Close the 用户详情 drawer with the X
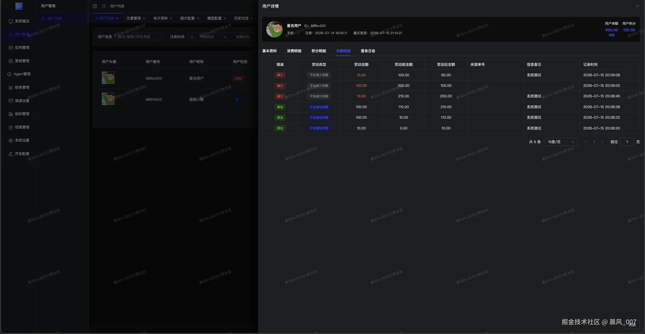 (638, 6)
